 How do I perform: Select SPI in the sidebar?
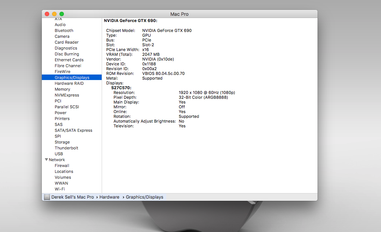coord(58,136)
